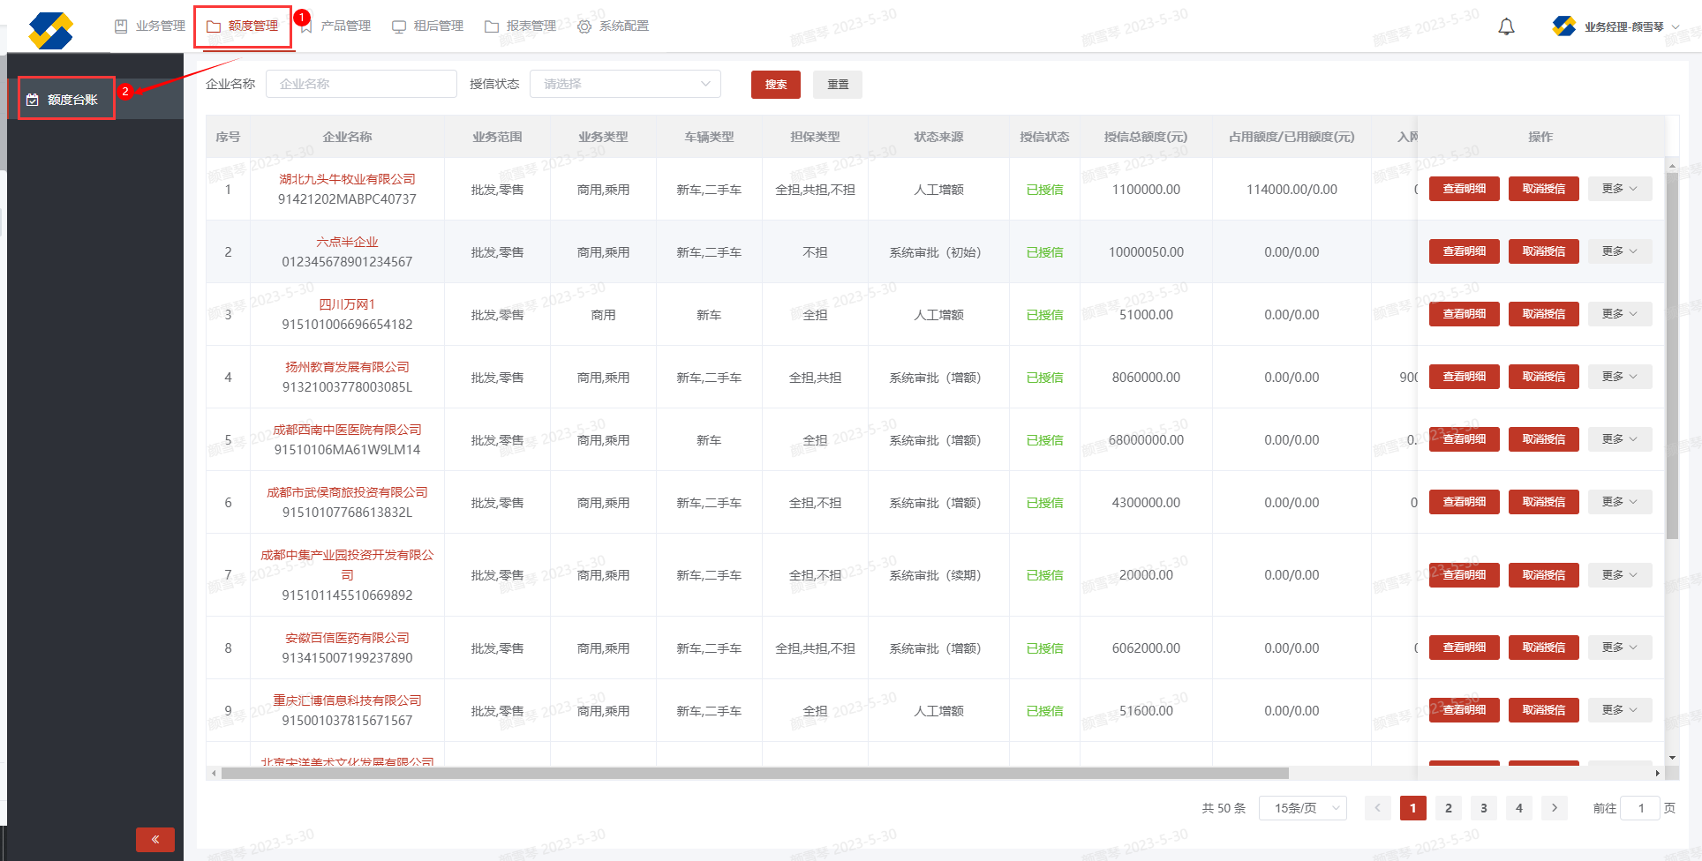1702x861 pixels.
Task: Expand 授信状态 dropdown selector
Action: (625, 84)
